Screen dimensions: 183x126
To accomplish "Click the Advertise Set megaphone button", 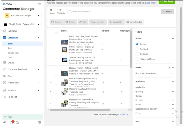I will point(135,22).
